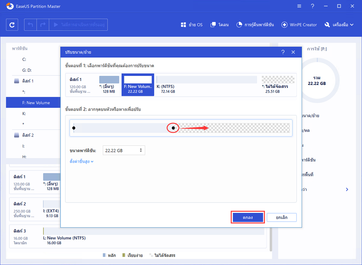The width and height of the screenshot is (362, 265).
Task: Select the *: (อื่นๆ) 128 MB partition block
Action: (x=109, y=85)
